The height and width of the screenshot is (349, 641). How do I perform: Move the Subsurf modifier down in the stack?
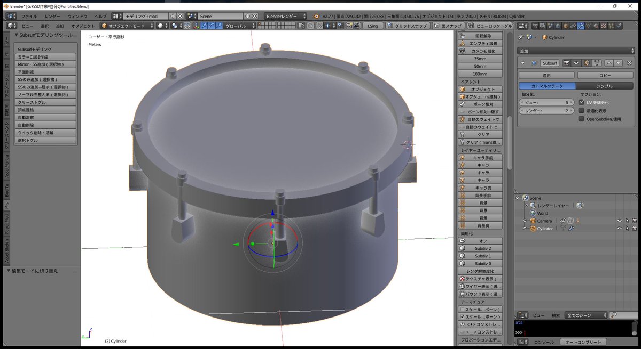618,63
